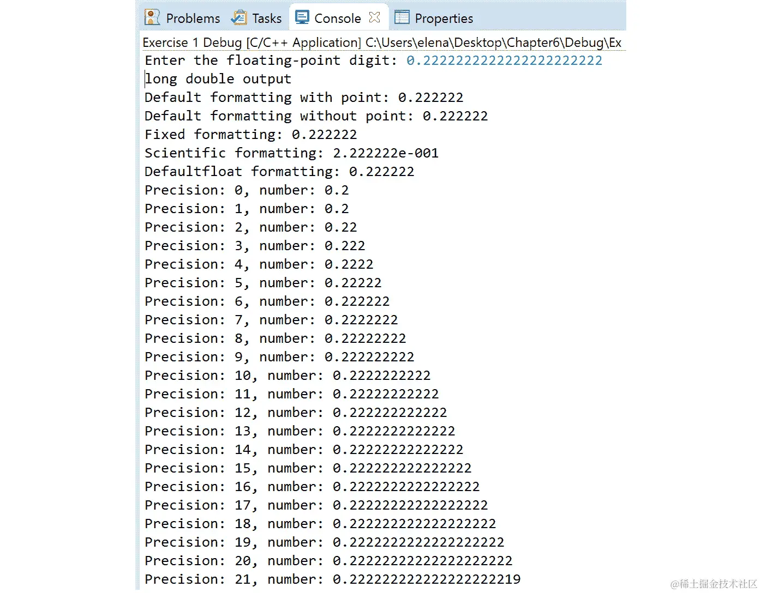This screenshot has height=593, width=761.
Task: Click the 'Precision: 2' output line
Action: pos(251,227)
